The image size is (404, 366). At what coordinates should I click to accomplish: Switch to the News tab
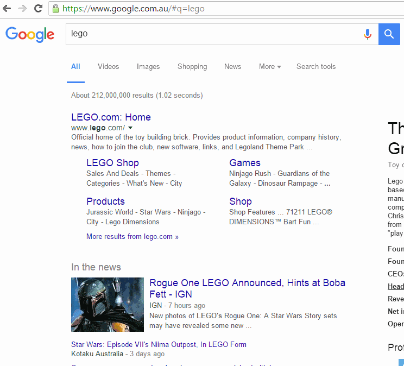232,66
